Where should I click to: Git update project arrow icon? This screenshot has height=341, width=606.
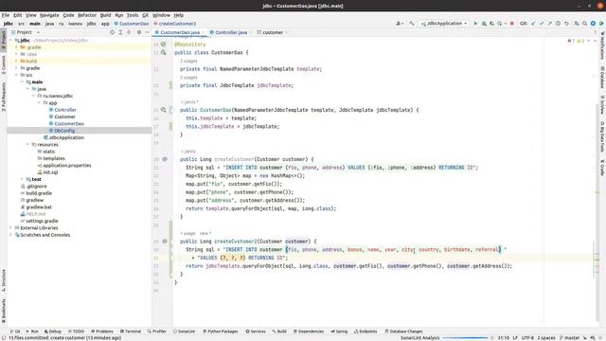click(533, 24)
